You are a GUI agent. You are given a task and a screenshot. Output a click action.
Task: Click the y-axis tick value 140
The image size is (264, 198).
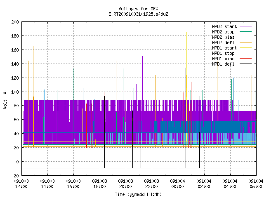point(15,64)
